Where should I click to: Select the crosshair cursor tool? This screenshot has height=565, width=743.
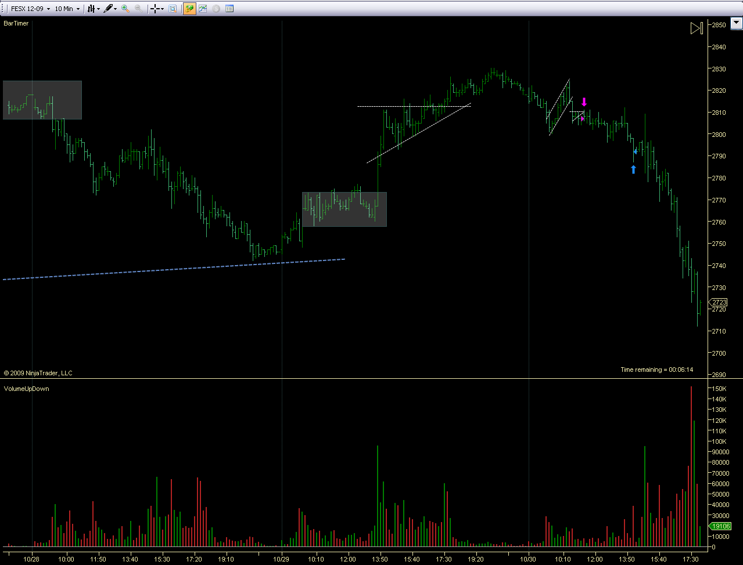click(x=155, y=9)
